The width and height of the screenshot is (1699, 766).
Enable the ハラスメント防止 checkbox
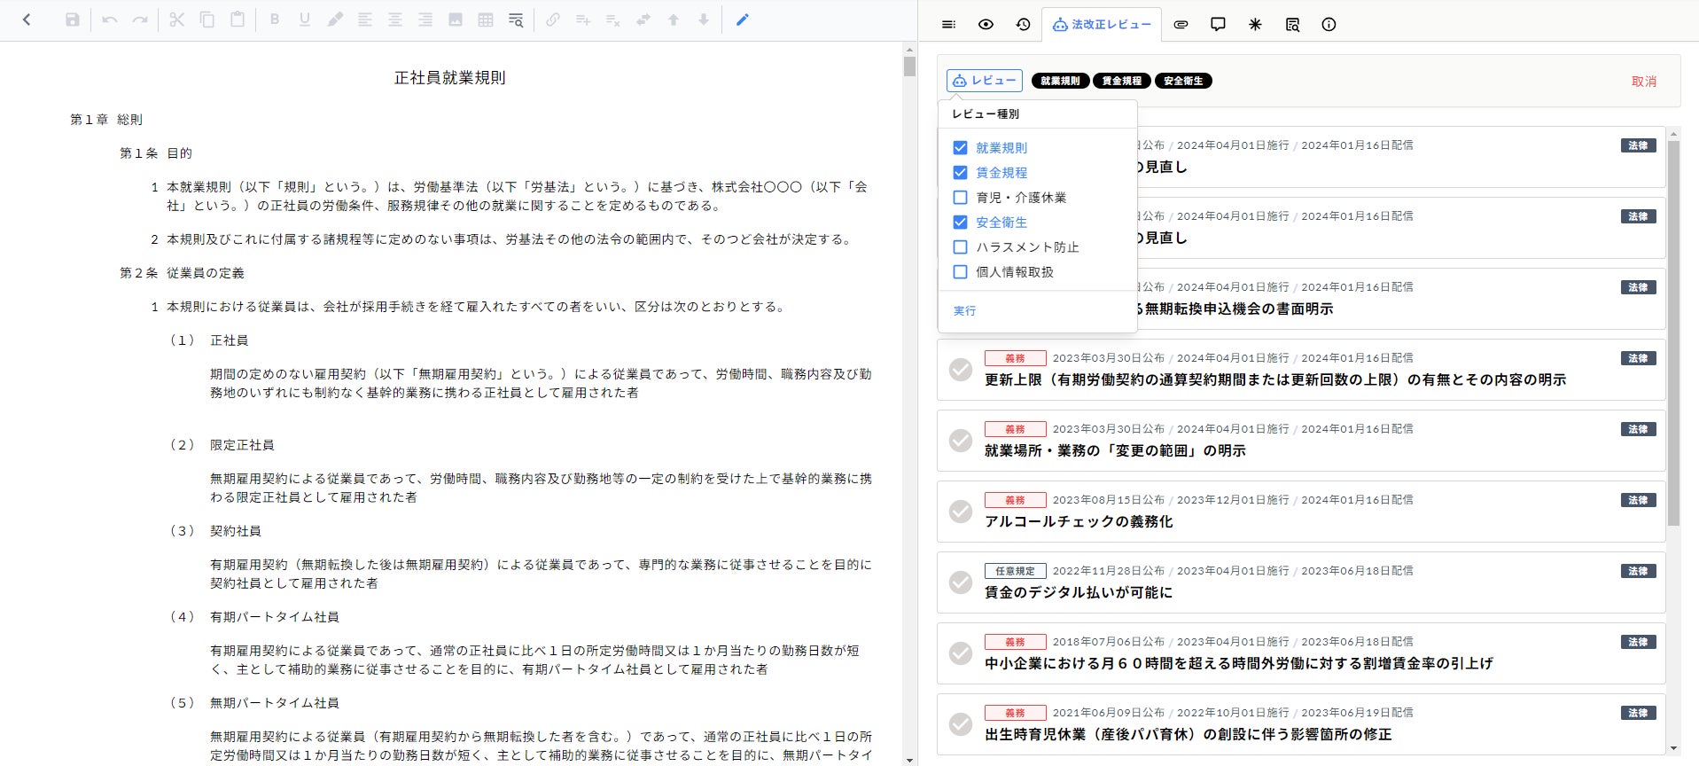click(x=960, y=247)
